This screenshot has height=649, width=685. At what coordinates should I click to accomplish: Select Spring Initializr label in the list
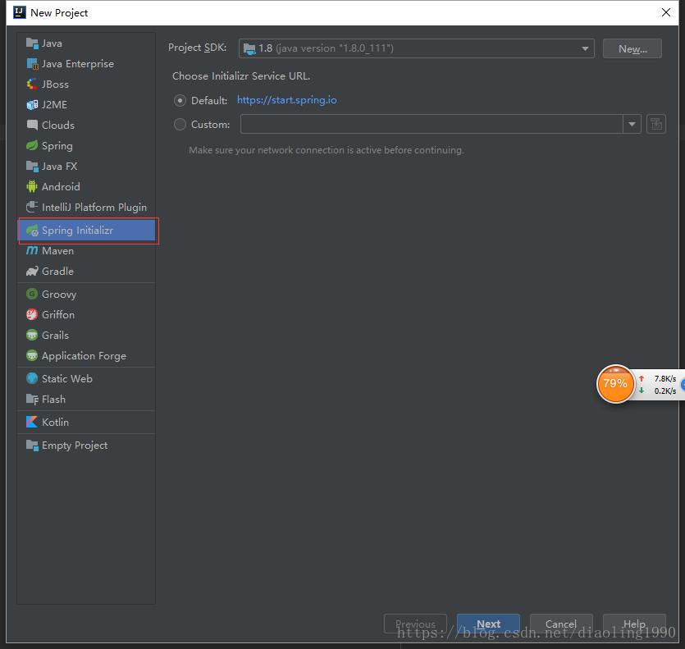(x=77, y=231)
